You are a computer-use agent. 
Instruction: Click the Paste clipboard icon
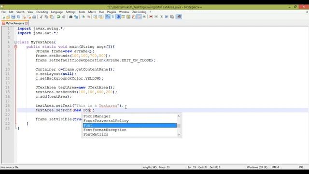(x=52, y=17)
